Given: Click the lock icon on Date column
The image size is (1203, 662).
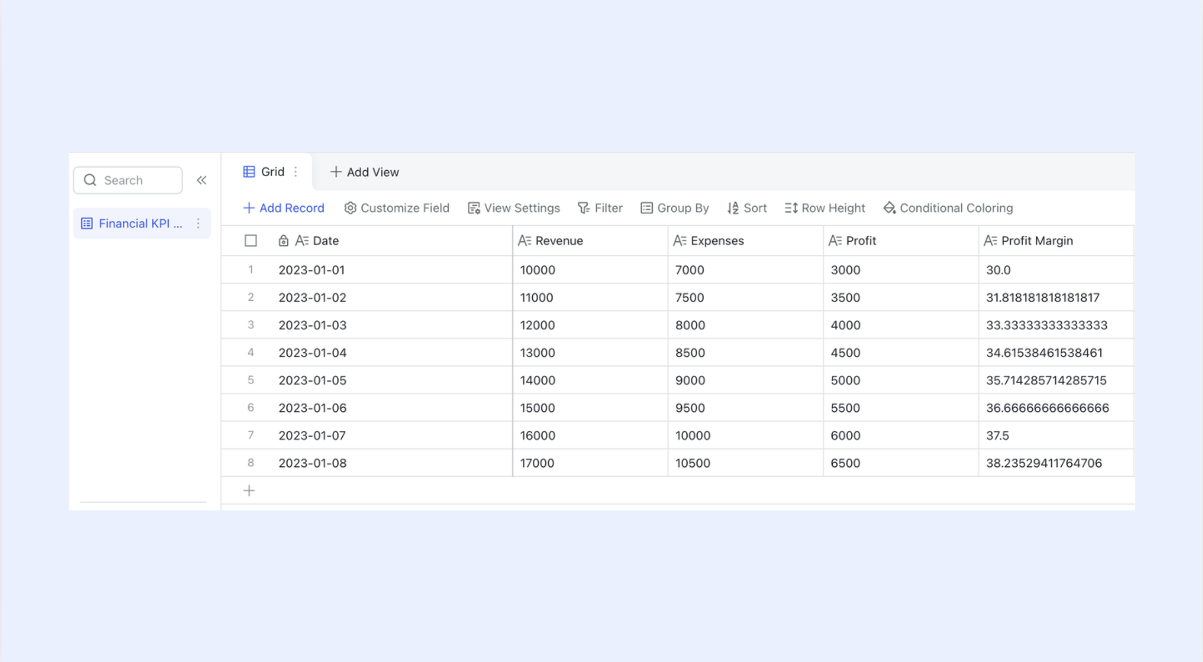Looking at the screenshot, I should coord(283,241).
